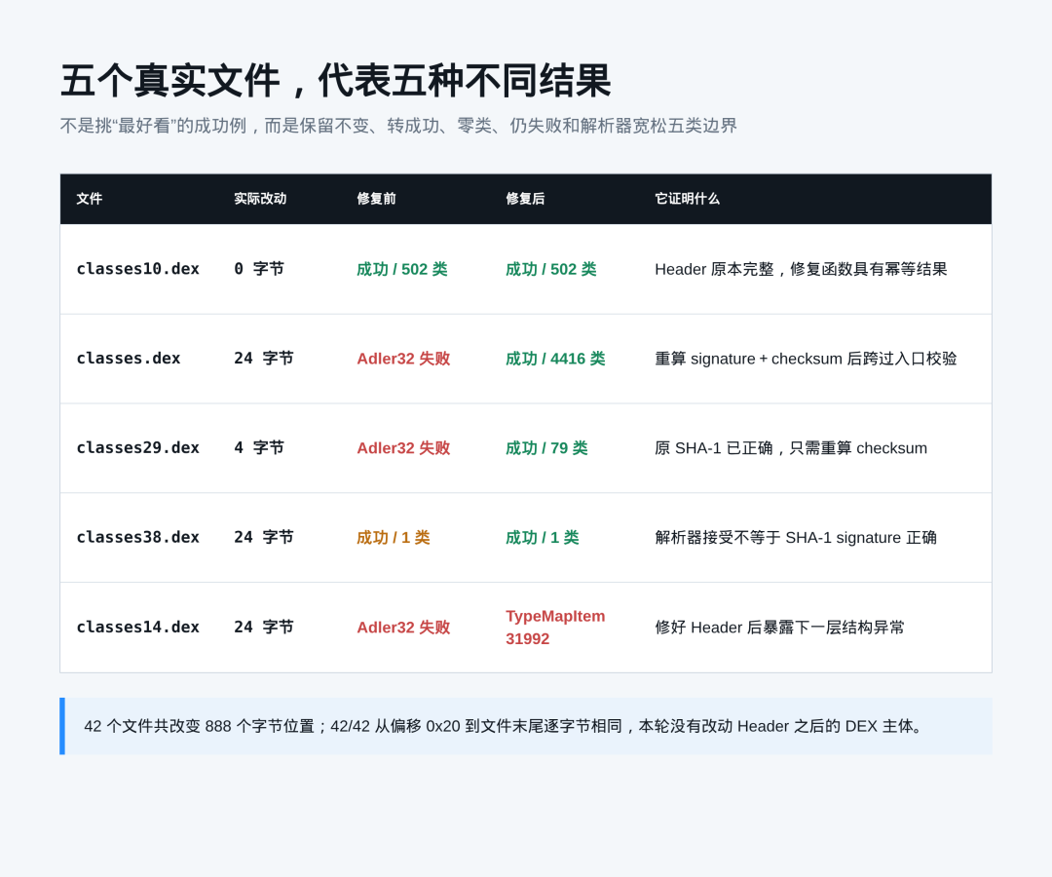Click the TypeMapItem 31992 error cell
This screenshot has width=1052, height=877.
pos(555,628)
